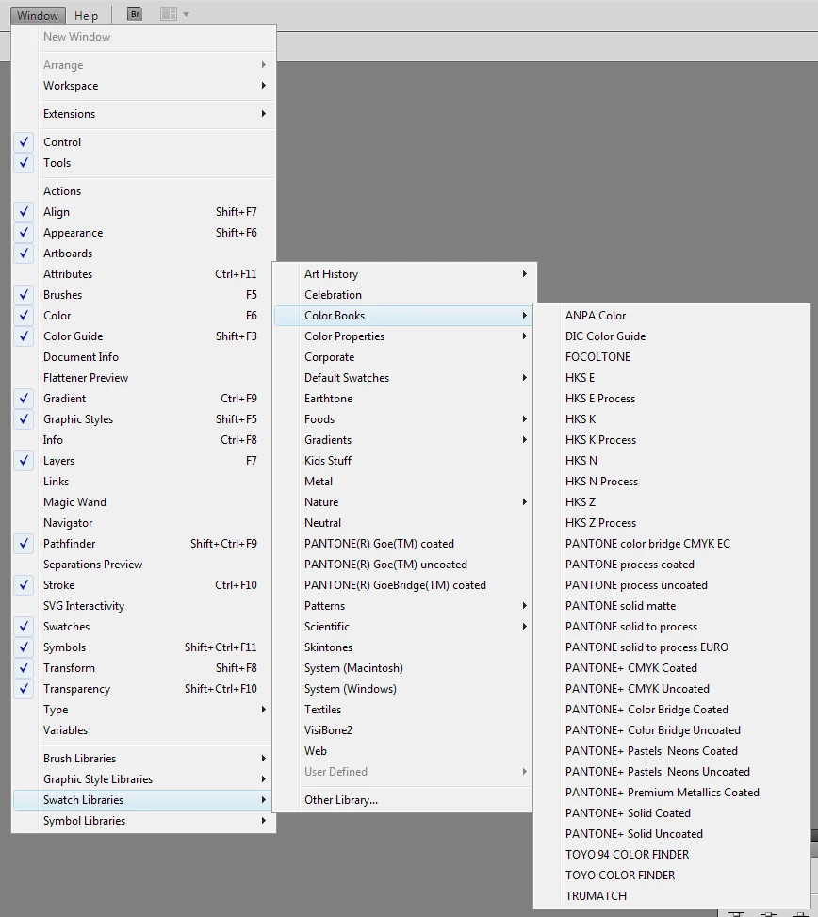Hide the Brushes panel
The image size is (818, 917).
pos(143,295)
